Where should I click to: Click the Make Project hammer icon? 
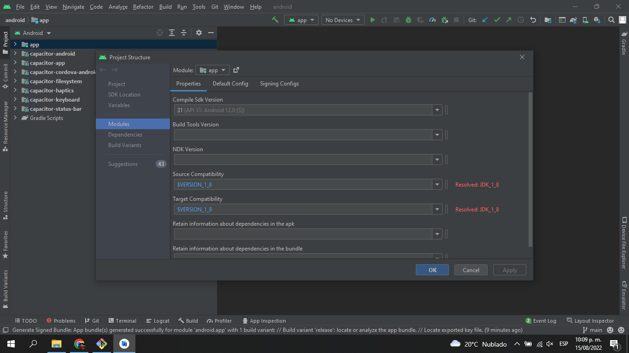tap(275, 20)
